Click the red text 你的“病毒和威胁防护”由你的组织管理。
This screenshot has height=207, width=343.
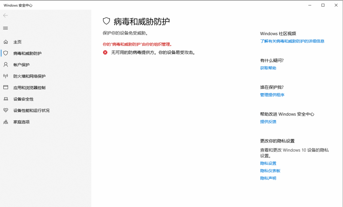[137, 44]
